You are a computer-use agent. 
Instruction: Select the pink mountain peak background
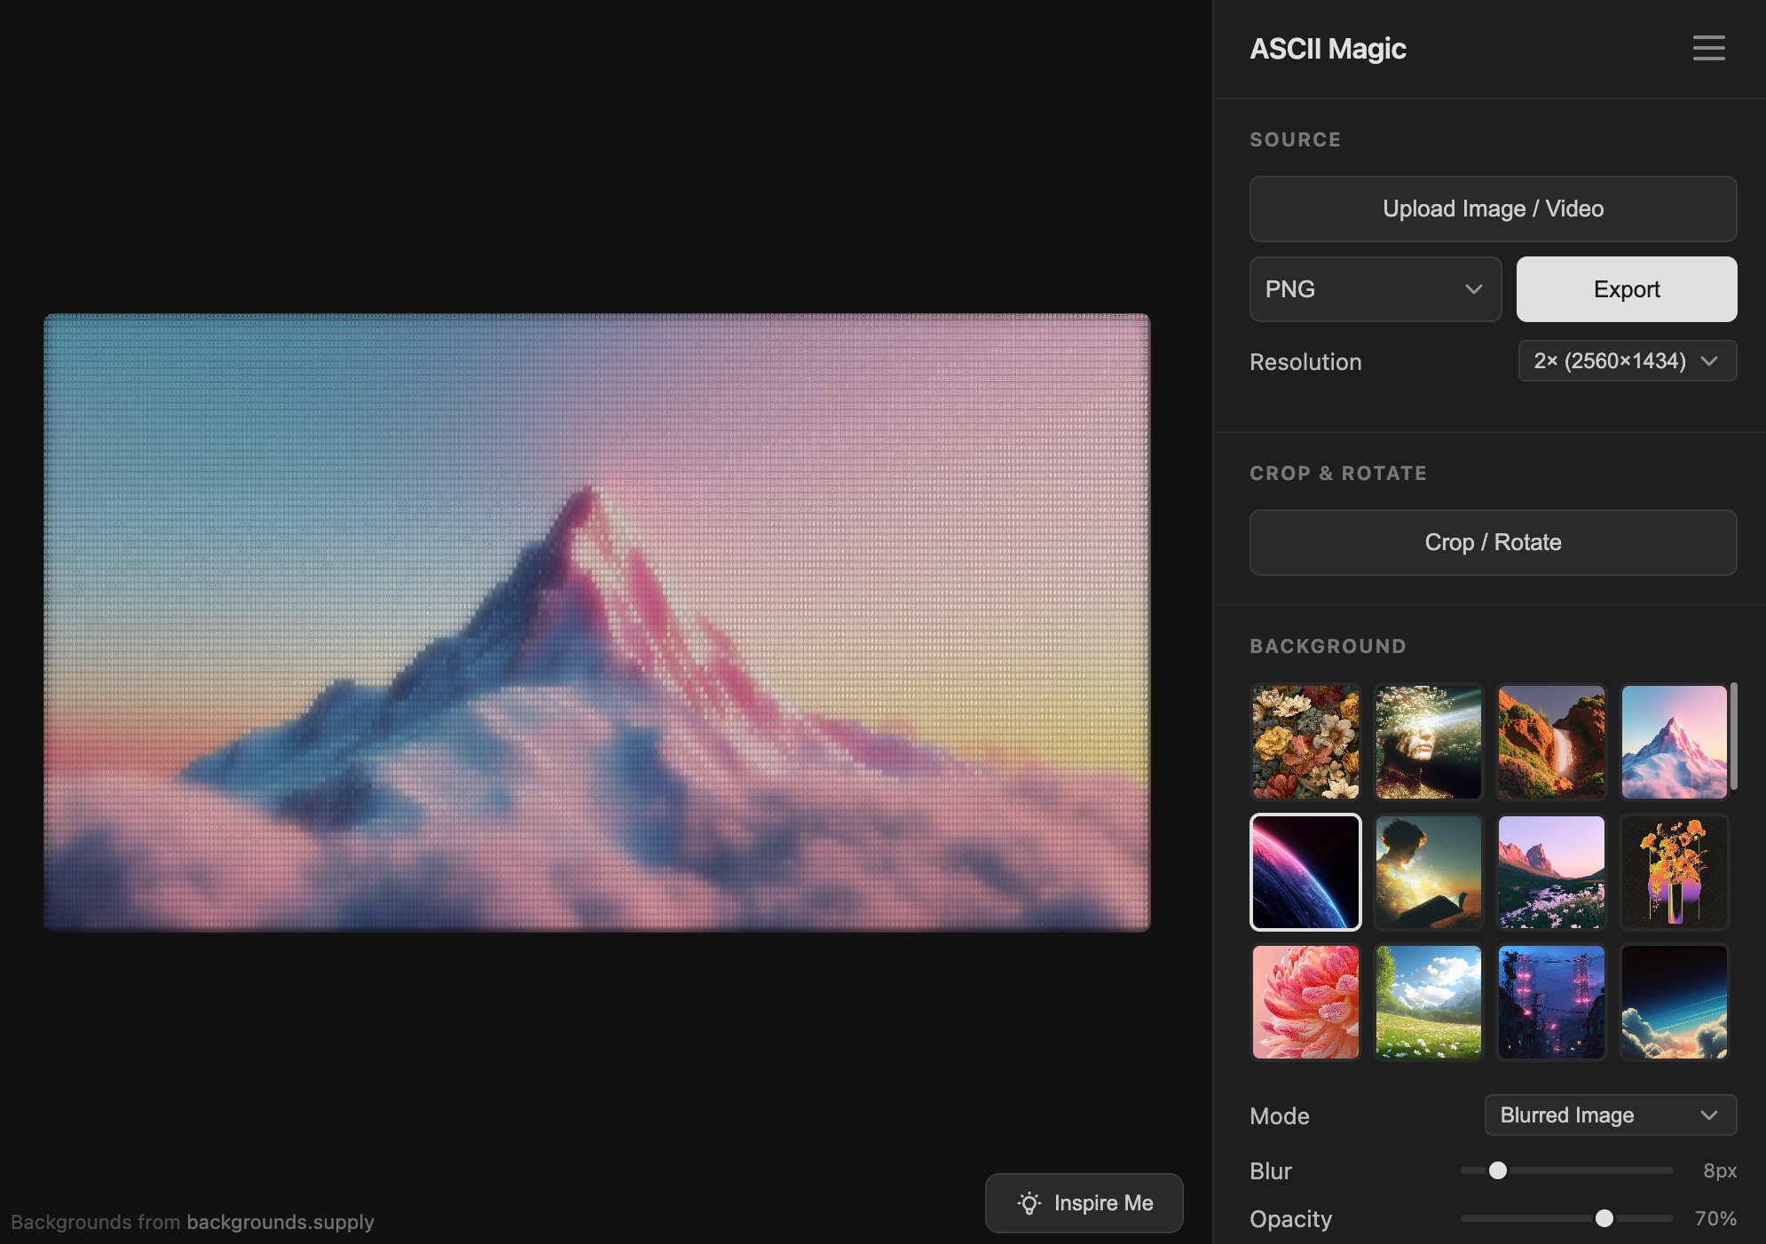(x=1674, y=742)
